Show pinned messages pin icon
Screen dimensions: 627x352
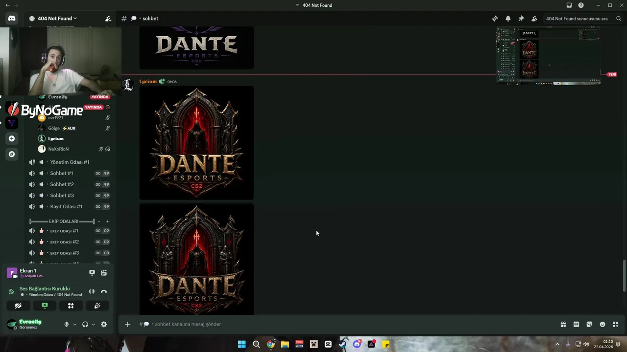point(521,19)
